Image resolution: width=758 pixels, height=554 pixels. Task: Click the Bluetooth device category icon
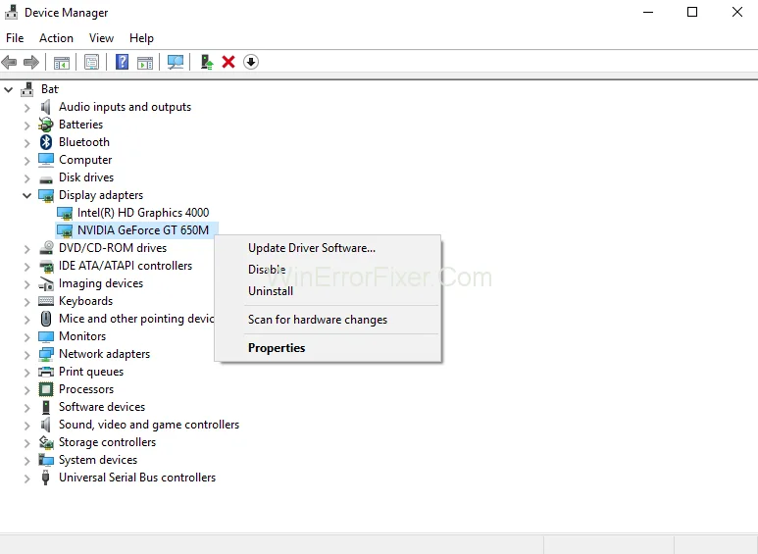[x=46, y=142]
